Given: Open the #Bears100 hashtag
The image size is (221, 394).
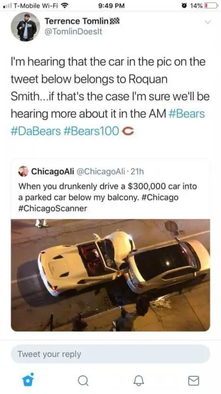Looking at the screenshot, I should pos(92,131).
